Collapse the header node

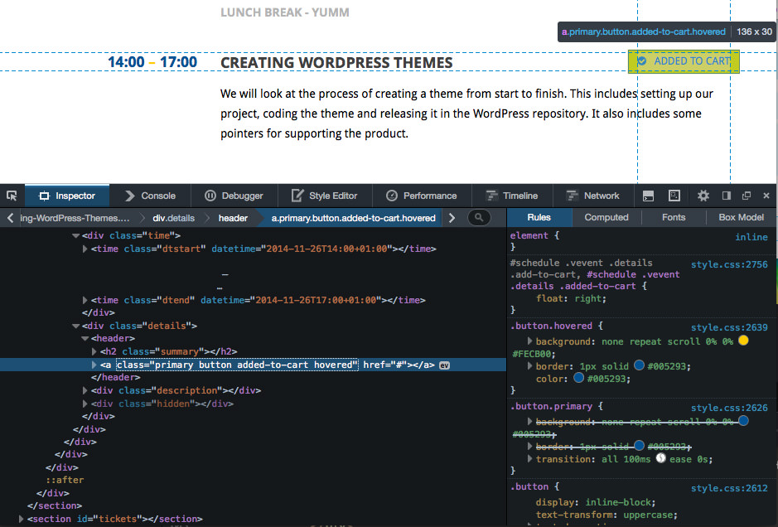[85, 338]
